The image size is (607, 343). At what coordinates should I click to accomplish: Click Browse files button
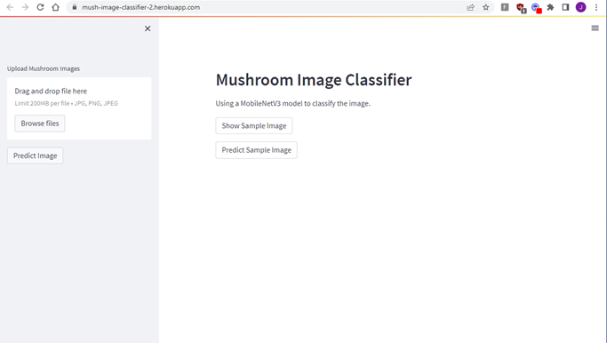(x=40, y=124)
